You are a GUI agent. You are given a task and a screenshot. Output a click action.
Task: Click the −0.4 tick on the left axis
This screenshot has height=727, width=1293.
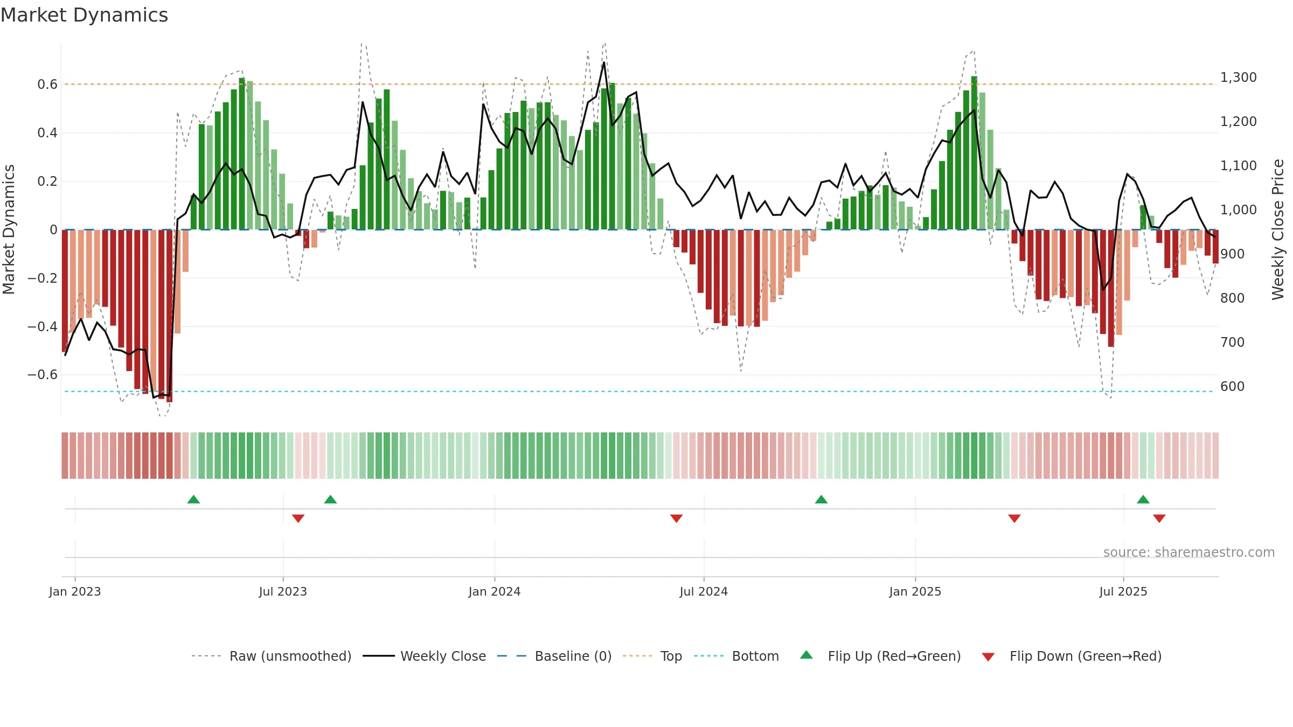(43, 326)
